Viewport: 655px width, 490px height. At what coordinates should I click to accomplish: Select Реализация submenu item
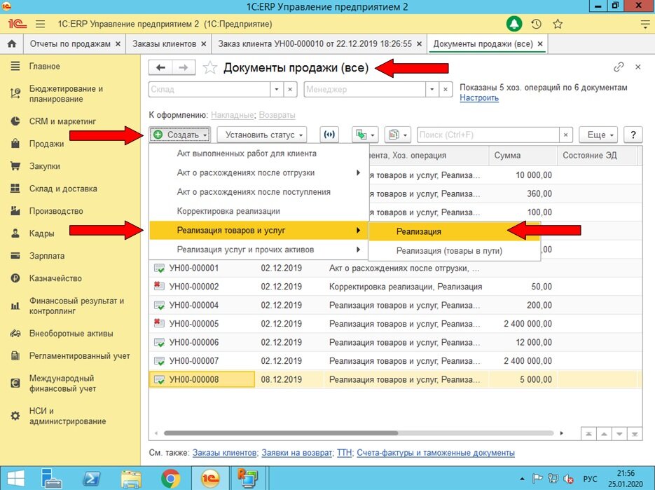tap(455, 231)
